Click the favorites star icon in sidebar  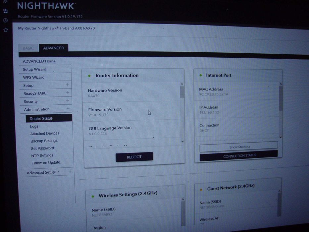tap(6, 30)
